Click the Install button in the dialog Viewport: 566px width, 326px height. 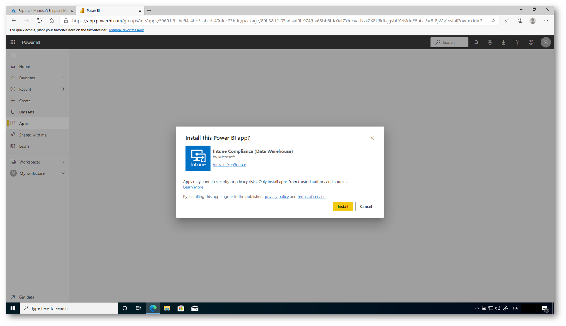pyautogui.click(x=343, y=206)
